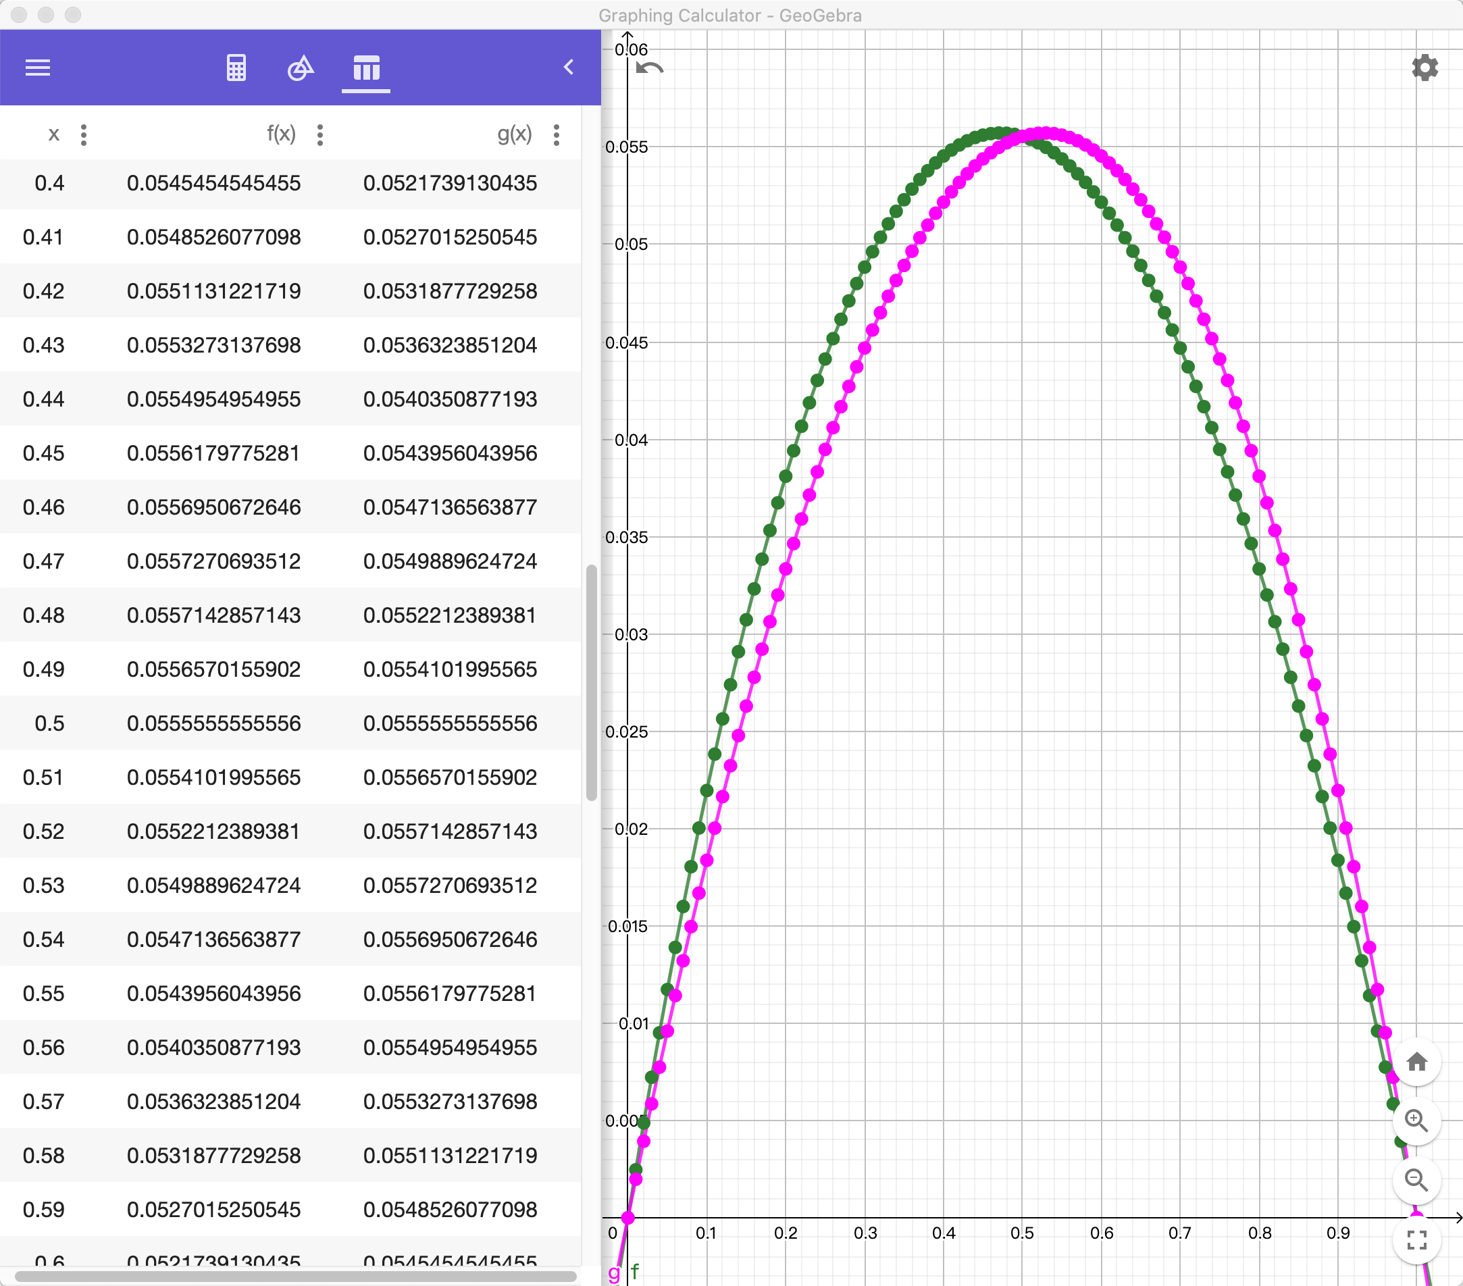Select f(x) cell 0.0551131221719 in row 0.42

coord(214,291)
